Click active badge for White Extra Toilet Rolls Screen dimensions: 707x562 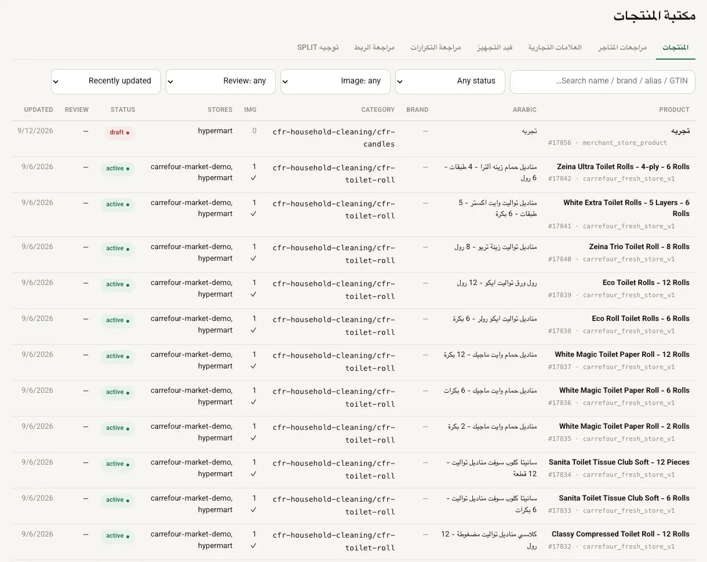[x=118, y=205]
